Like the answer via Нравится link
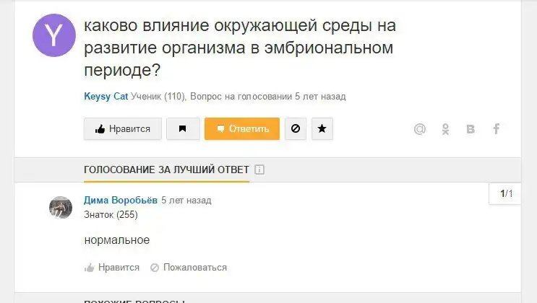The height and width of the screenshot is (303, 537). [112, 267]
